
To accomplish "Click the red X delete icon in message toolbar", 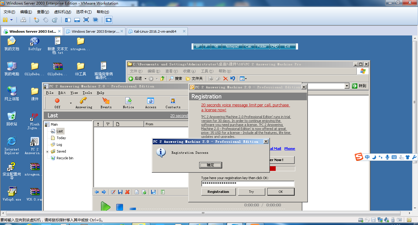I will pyautogui.click(x=127, y=192).
